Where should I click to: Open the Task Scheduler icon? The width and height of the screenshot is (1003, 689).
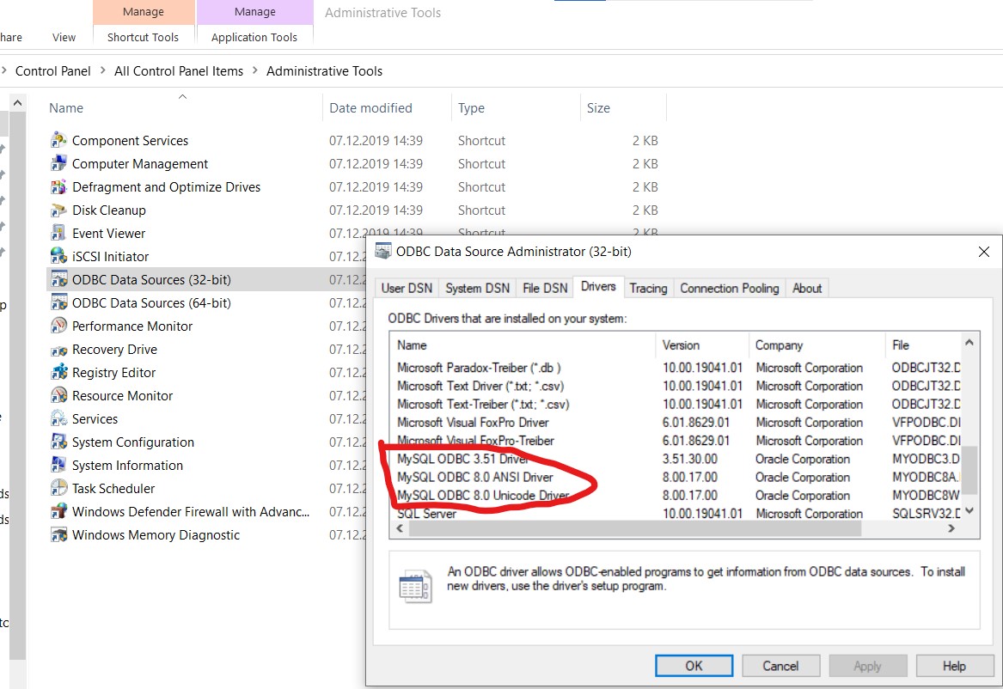pos(58,489)
